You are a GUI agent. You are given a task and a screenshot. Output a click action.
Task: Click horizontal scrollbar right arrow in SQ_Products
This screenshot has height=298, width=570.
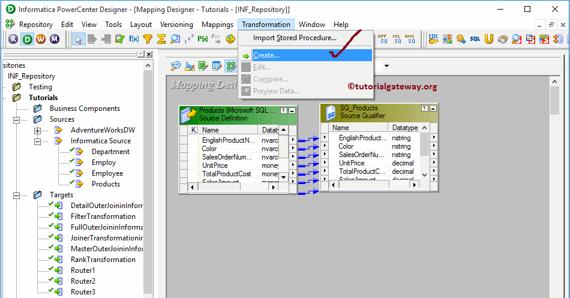pos(415,185)
